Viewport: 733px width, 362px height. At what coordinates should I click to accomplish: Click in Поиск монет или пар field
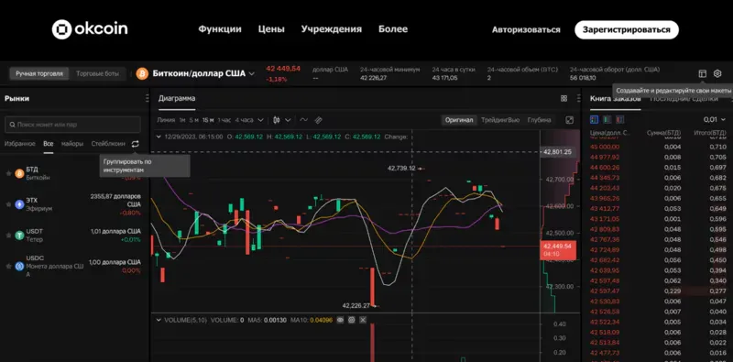(x=72, y=125)
